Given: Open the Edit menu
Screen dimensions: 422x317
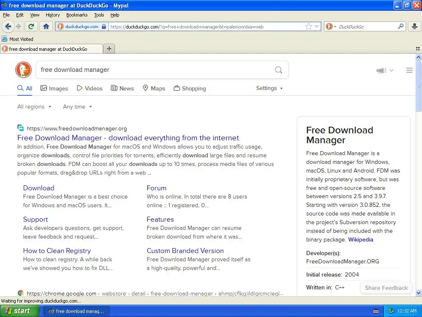Looking at the screenshot, I should (x=20, y=15).
